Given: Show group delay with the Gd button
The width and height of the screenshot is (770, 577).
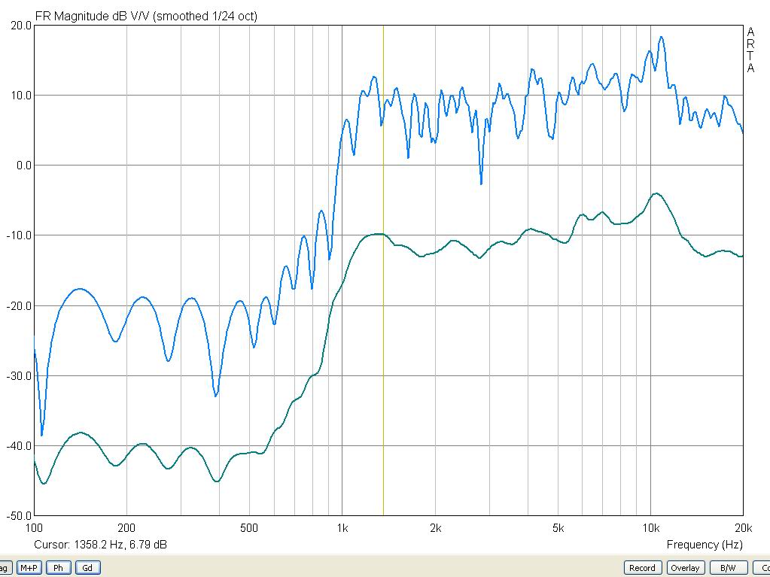Looking at the screenshot, I should pos(87,568).
